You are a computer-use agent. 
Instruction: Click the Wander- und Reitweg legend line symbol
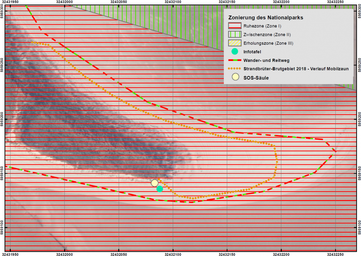point(234,60)
